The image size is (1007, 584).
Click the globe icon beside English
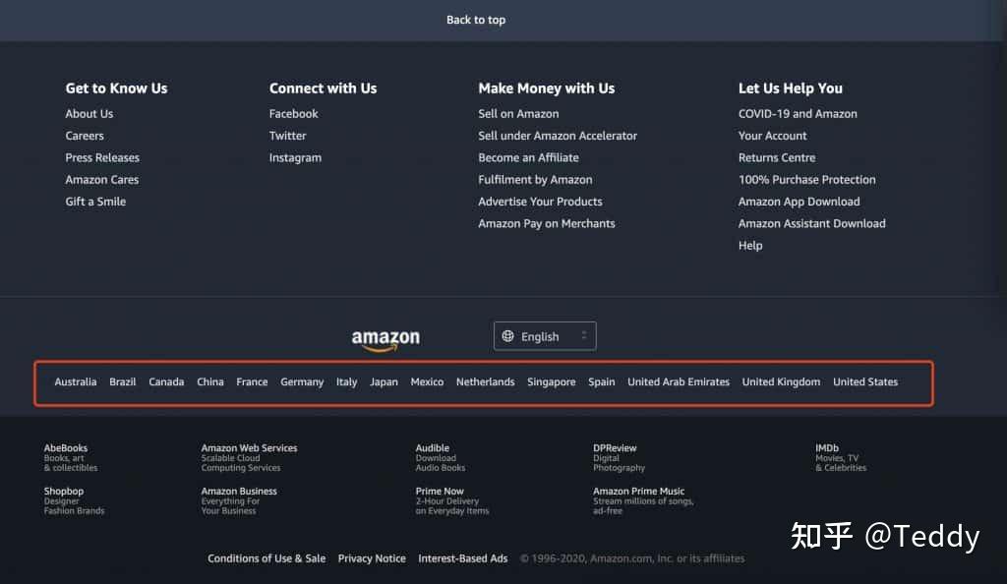(508, 336)
